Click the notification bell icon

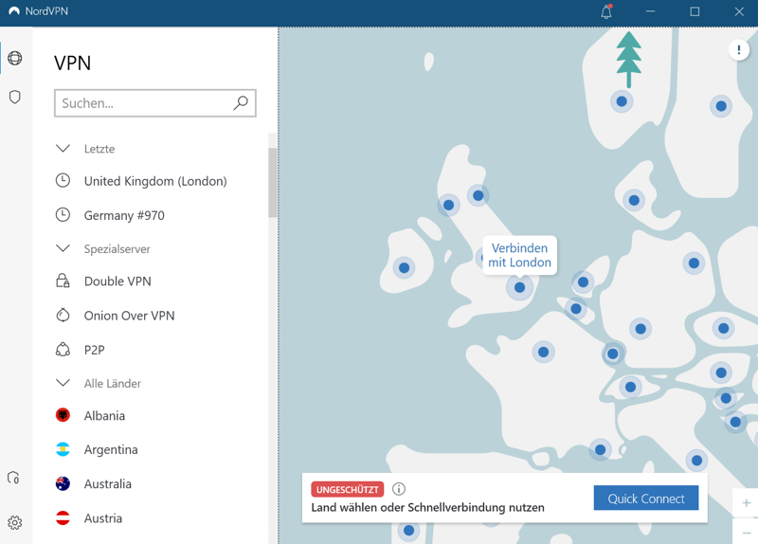point(606,12)
